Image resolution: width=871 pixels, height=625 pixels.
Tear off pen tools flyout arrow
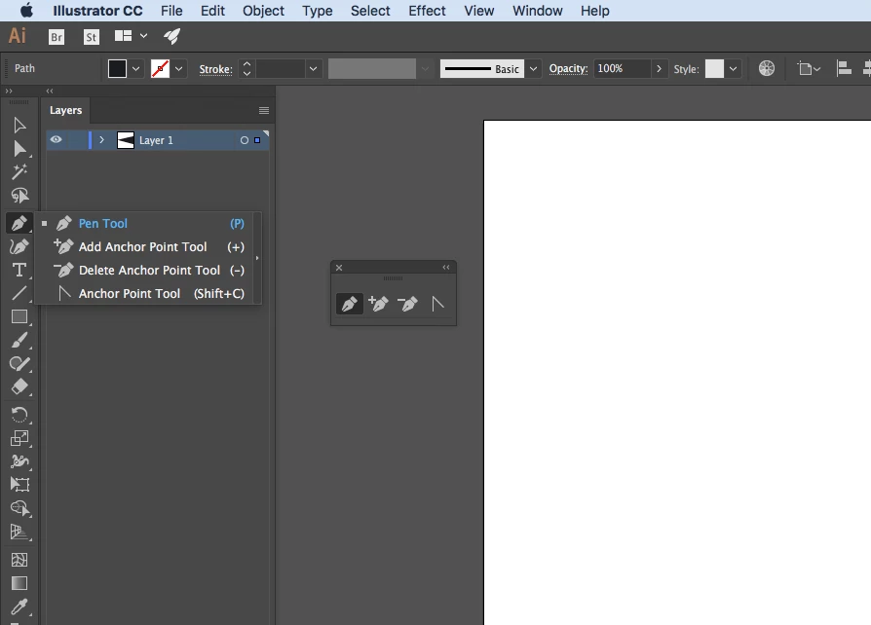pos(256,258)
